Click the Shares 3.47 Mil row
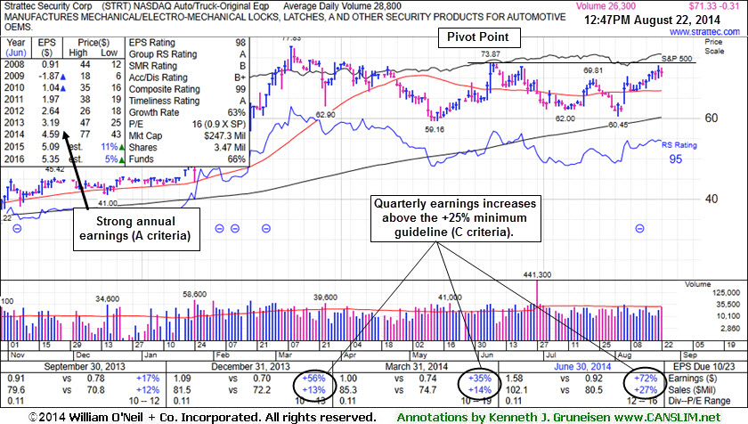Image resolution: width=748 pixels, height=424 pixels. [x=187, y=147]
